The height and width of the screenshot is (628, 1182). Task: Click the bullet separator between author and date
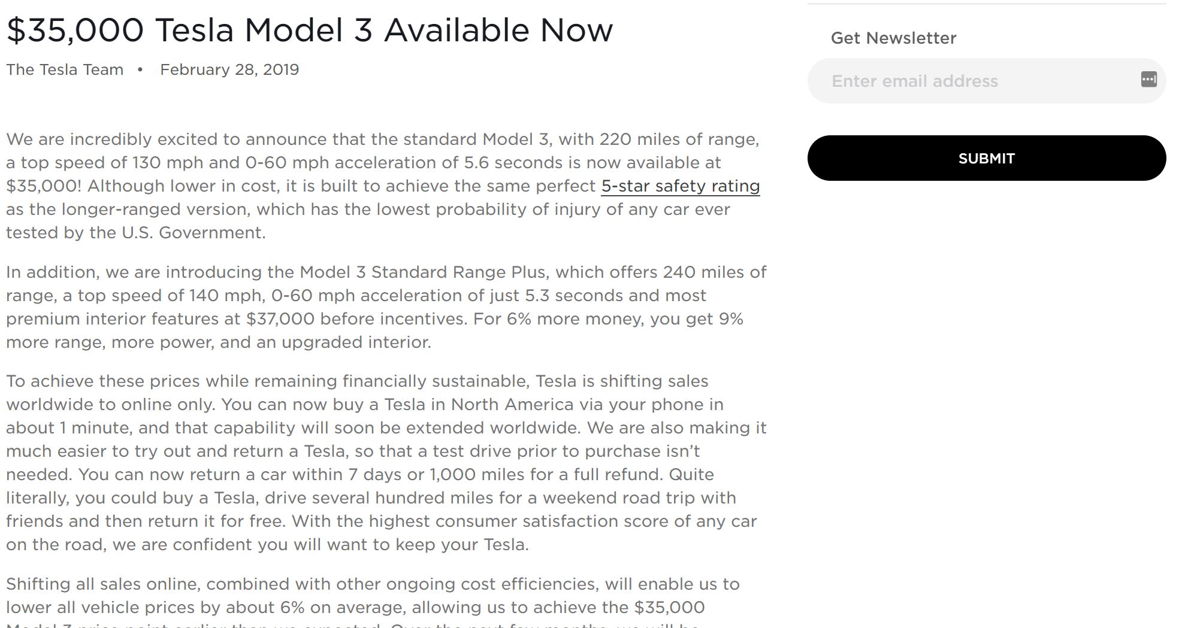click(140, 70)
